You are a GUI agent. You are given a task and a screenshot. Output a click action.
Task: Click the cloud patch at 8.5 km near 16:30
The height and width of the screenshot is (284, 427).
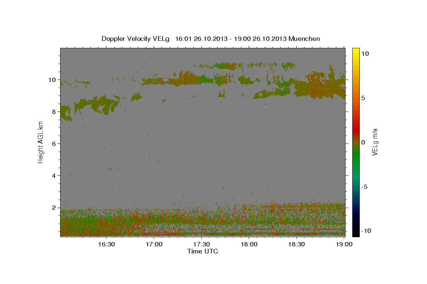pyautogui.click(x=97, y=104)
